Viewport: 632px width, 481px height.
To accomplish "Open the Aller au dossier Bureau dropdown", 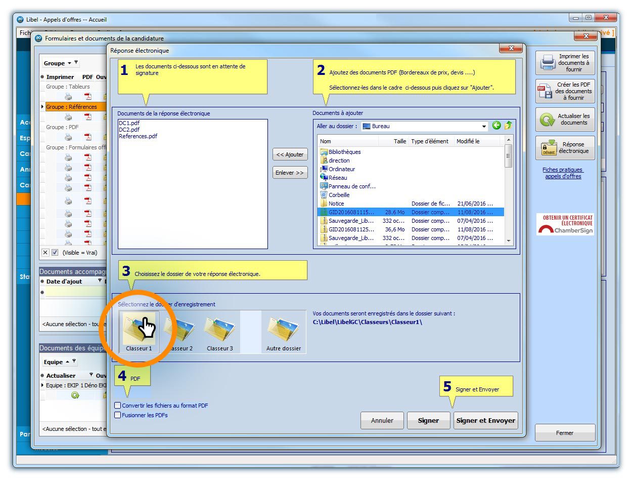I will (x=484, y=126).
